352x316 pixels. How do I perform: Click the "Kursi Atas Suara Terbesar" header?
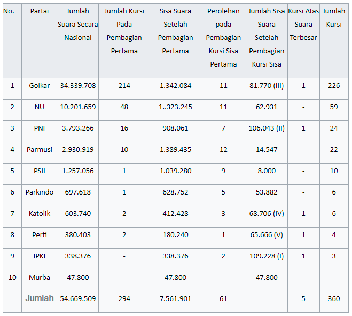[x=303, y=25]
